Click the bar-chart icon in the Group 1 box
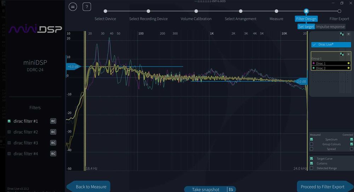This screenshot has height=192, width=354. pyautogui.click(x=342, y=54)
